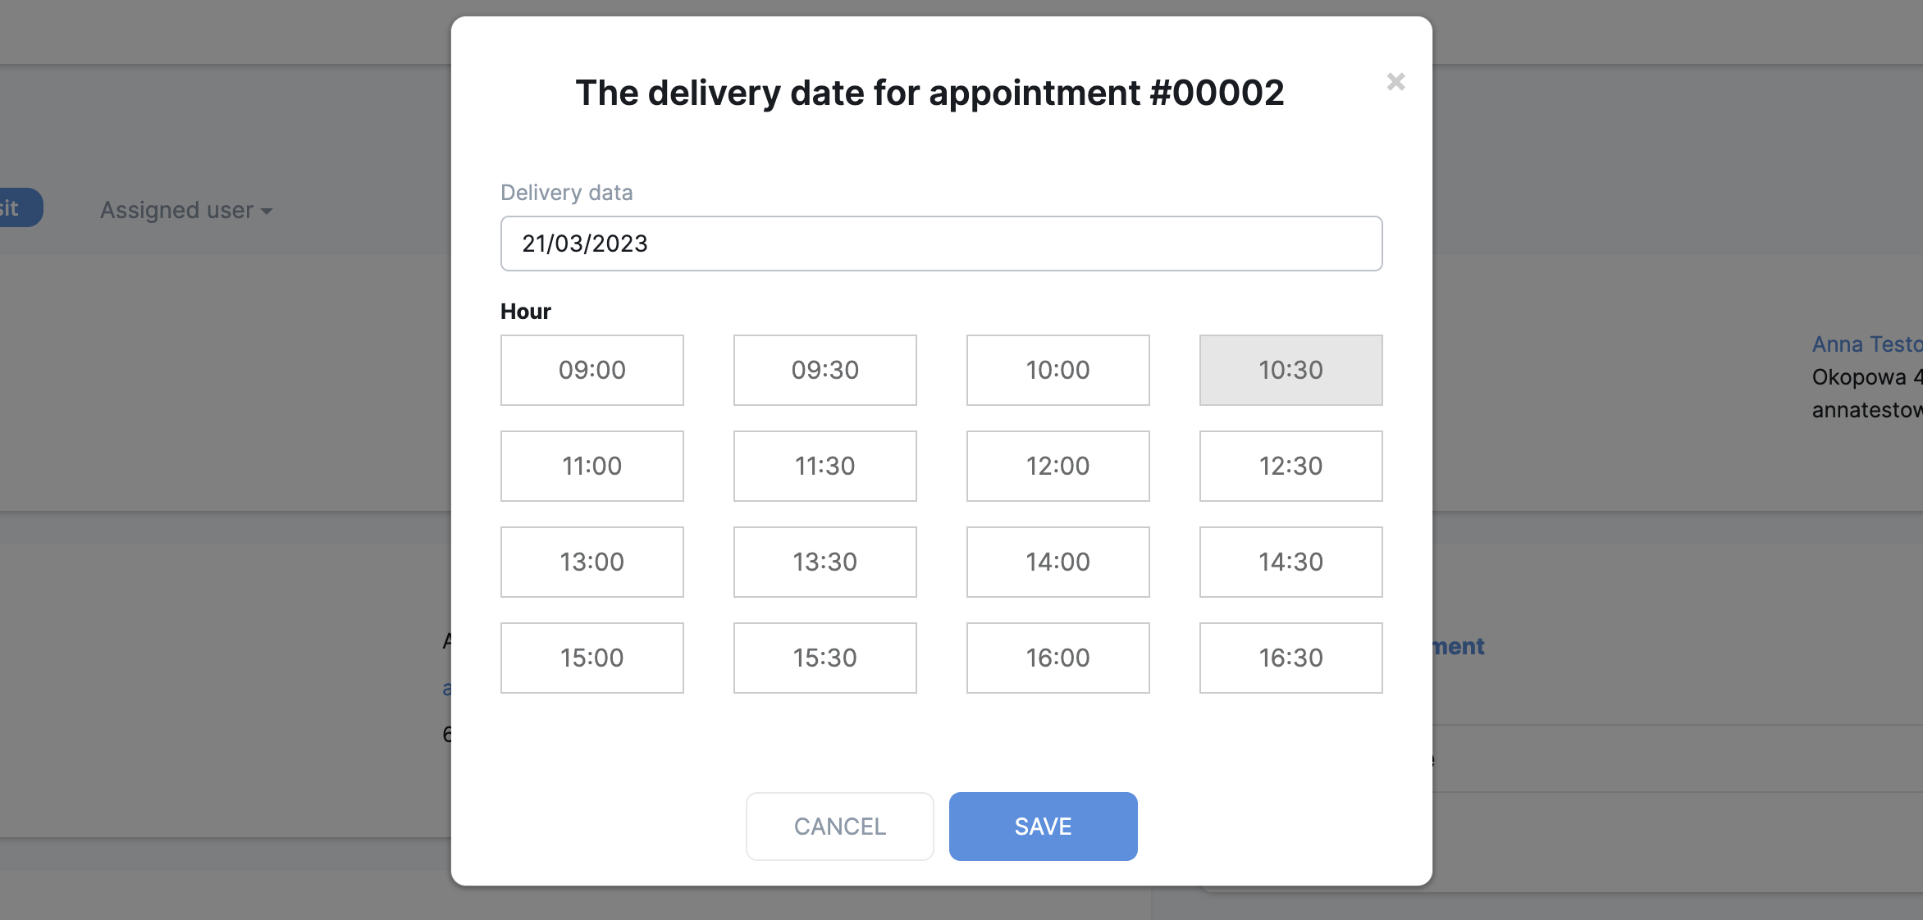Viewport: 1923px width, 920px height.
Task: Select the 13:00 time slot
Action: tap(592, 562)
